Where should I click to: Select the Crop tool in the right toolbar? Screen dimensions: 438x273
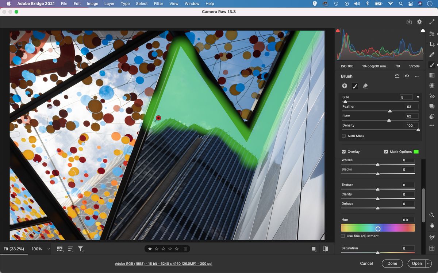click(431, 44)
